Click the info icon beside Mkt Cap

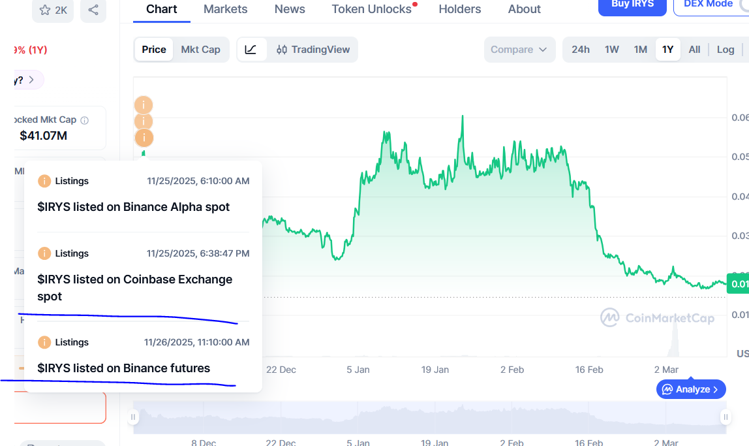[x=84, y=120]
